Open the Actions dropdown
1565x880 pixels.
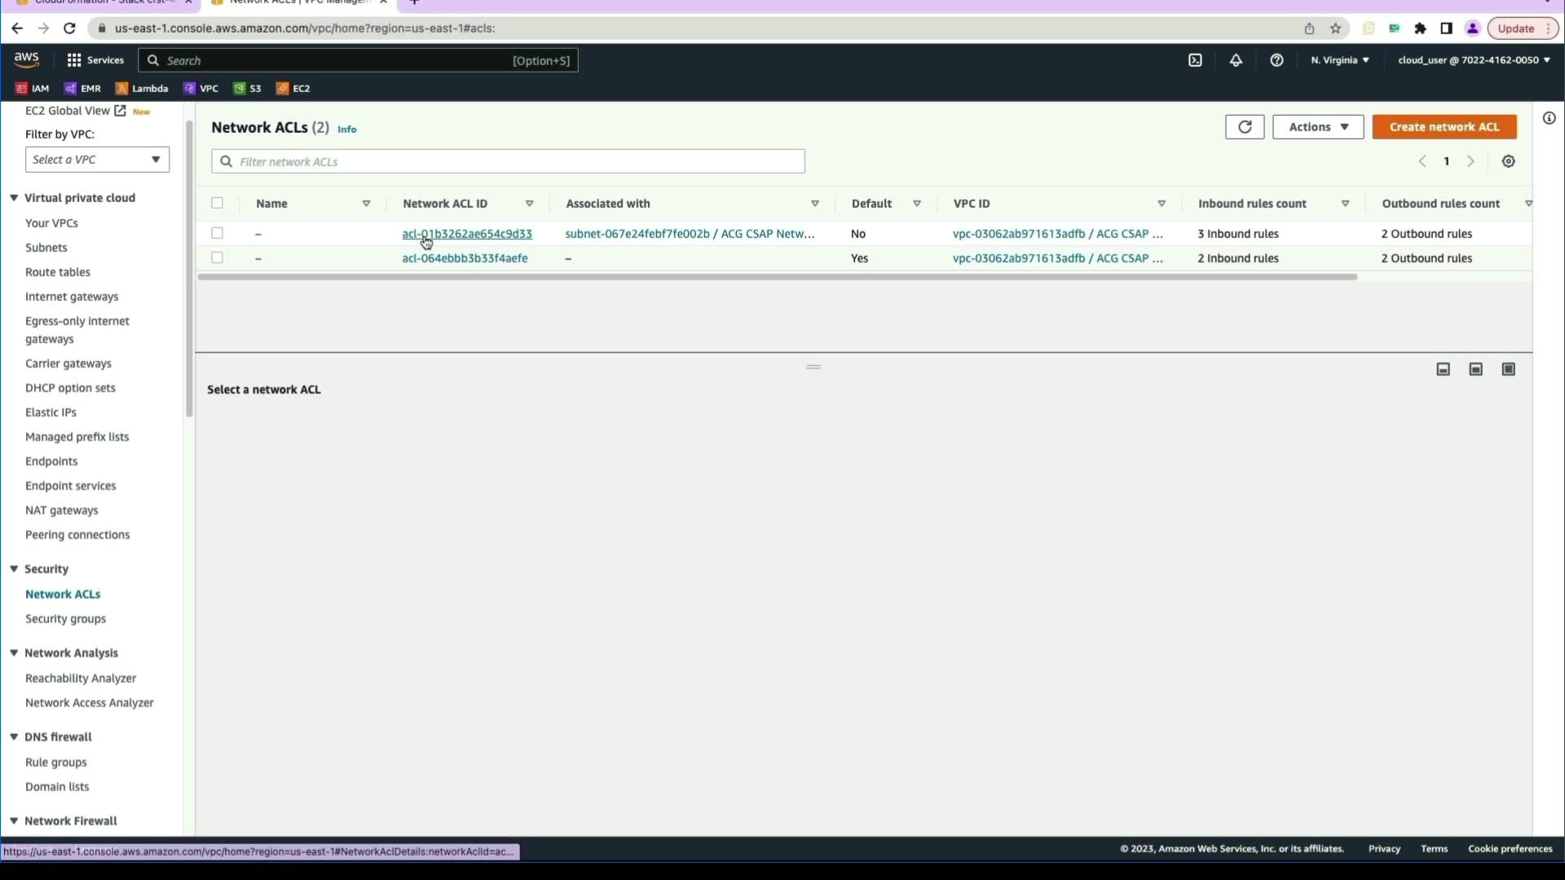pos(1317,127)
